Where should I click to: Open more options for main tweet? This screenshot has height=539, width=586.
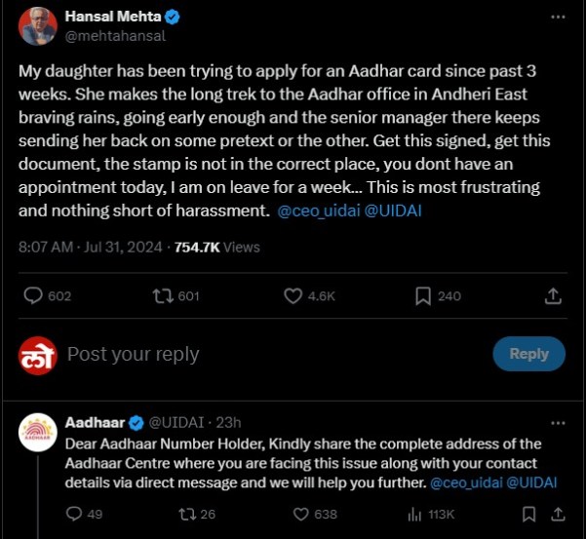pos(556,18)
